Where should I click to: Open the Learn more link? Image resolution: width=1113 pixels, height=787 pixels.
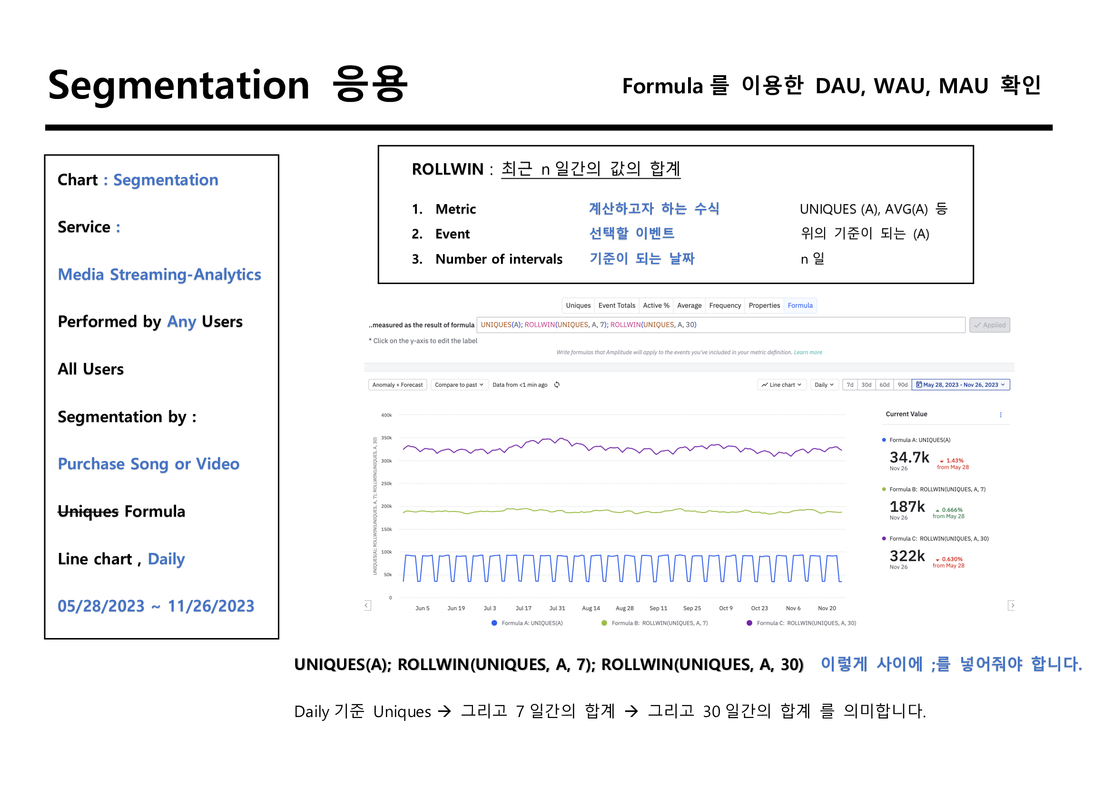[808, 352]
